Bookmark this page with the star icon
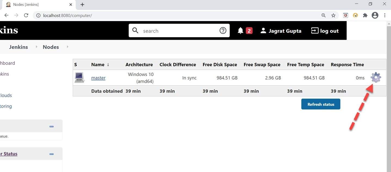This screenshot has width=391, height=172. click(x=333, y=15)
